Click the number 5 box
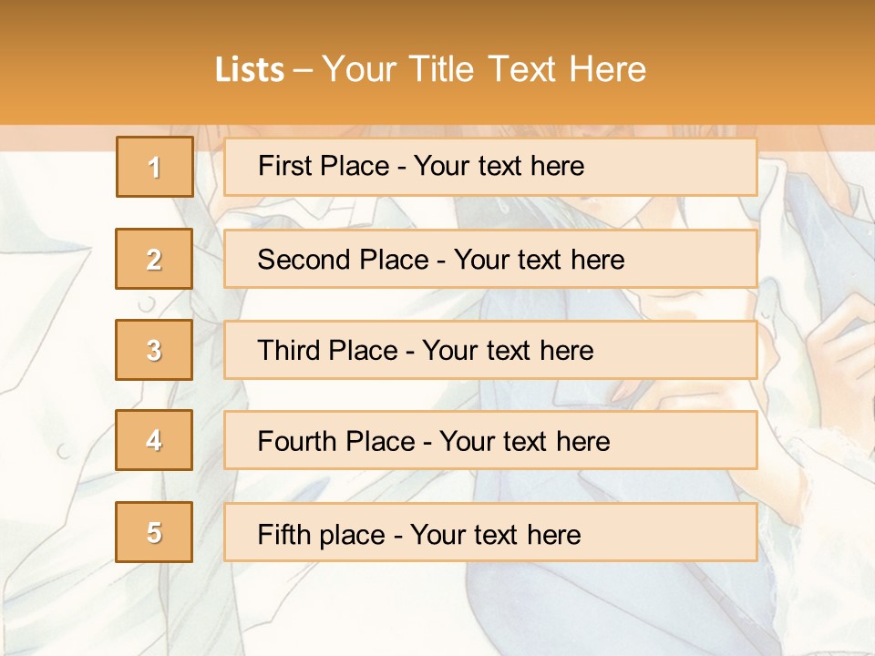 (x=154, y=532)
